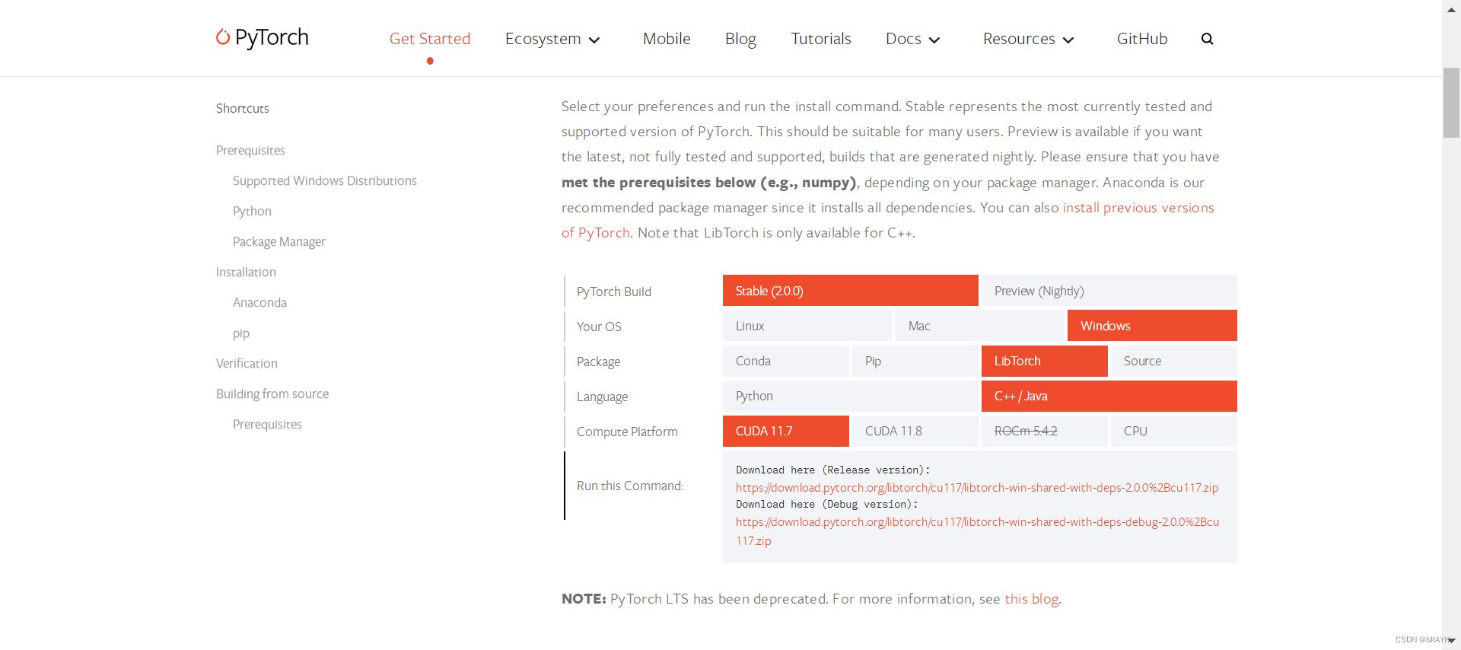Select Pip package option
1461x650 pixels.
915,361
